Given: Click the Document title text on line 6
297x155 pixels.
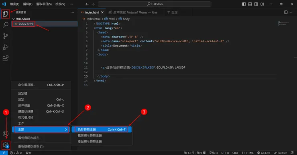Looking at the screenshot, I should click(x=120, y=46).
